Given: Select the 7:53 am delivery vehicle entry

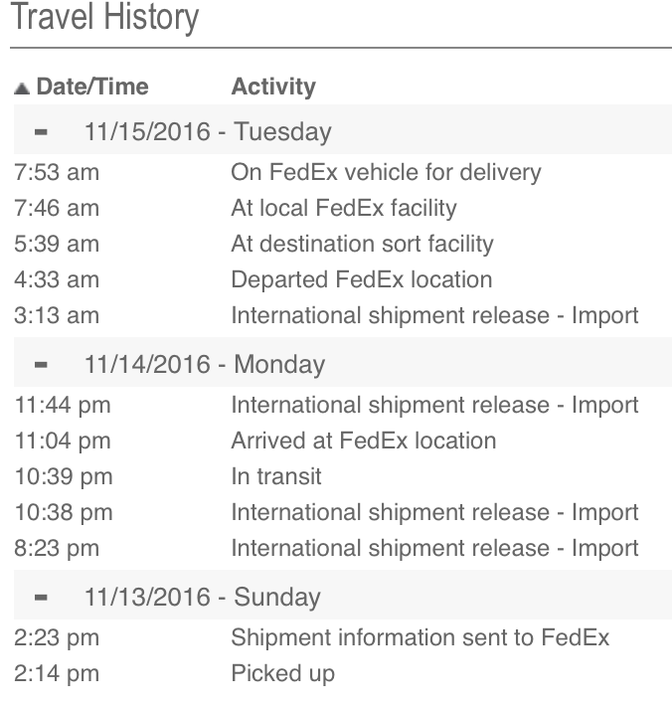Looking at the screenshot, I should point(343,172).
